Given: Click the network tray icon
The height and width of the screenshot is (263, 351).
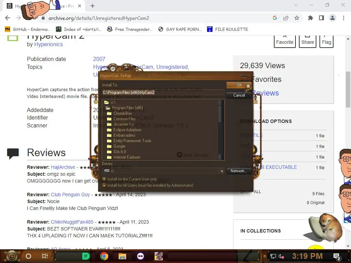Looking at the screenshot, I should pos(273,256).
